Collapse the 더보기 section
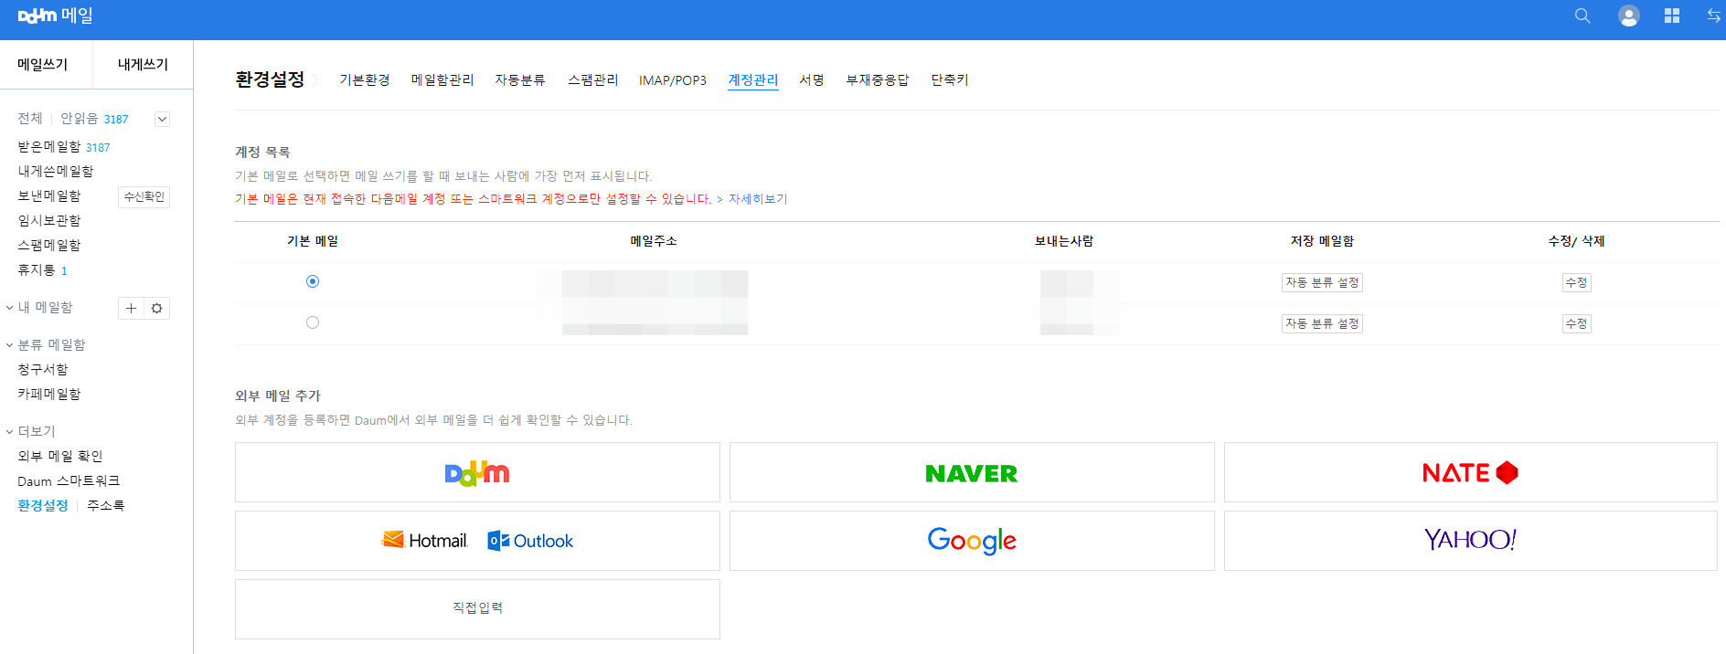The height and width of the screenshot is (654, 1726). (x=10, y=432)
